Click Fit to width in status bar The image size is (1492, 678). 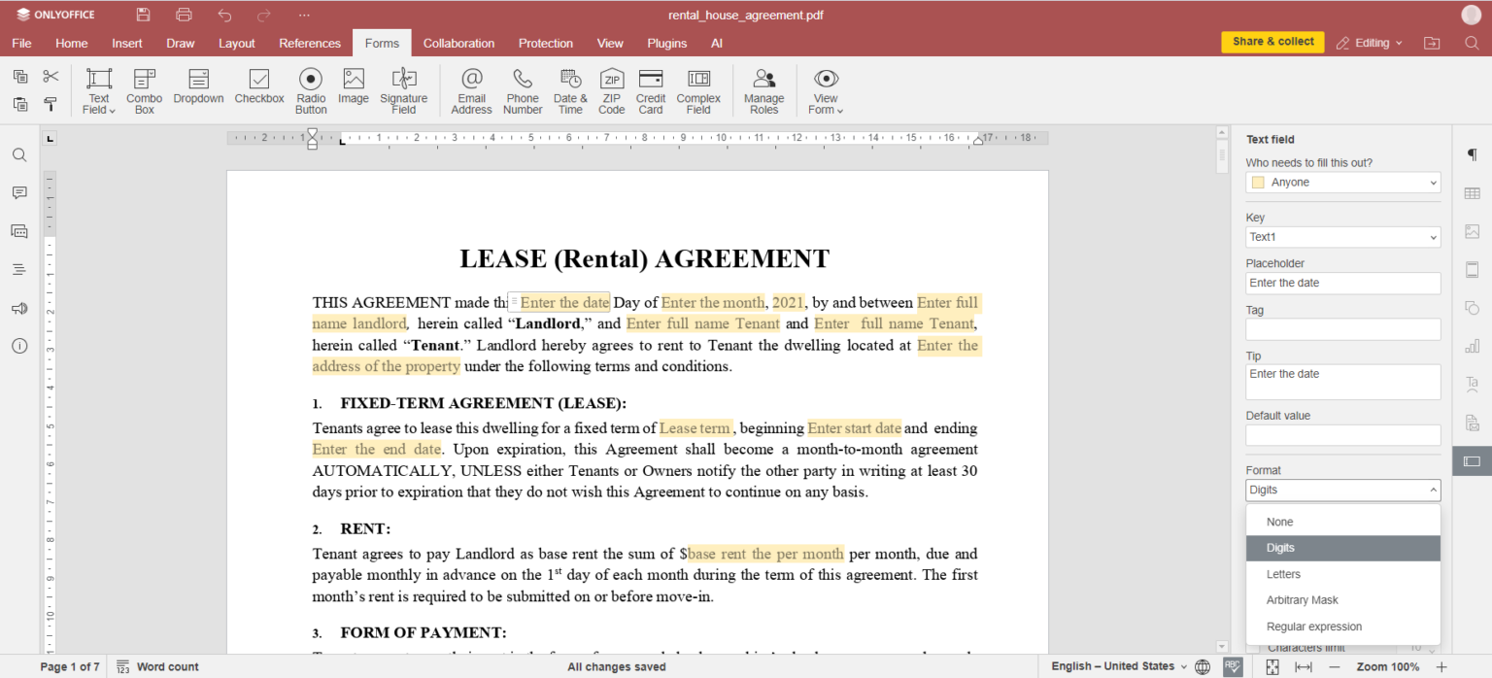(x=1304, y=666)
